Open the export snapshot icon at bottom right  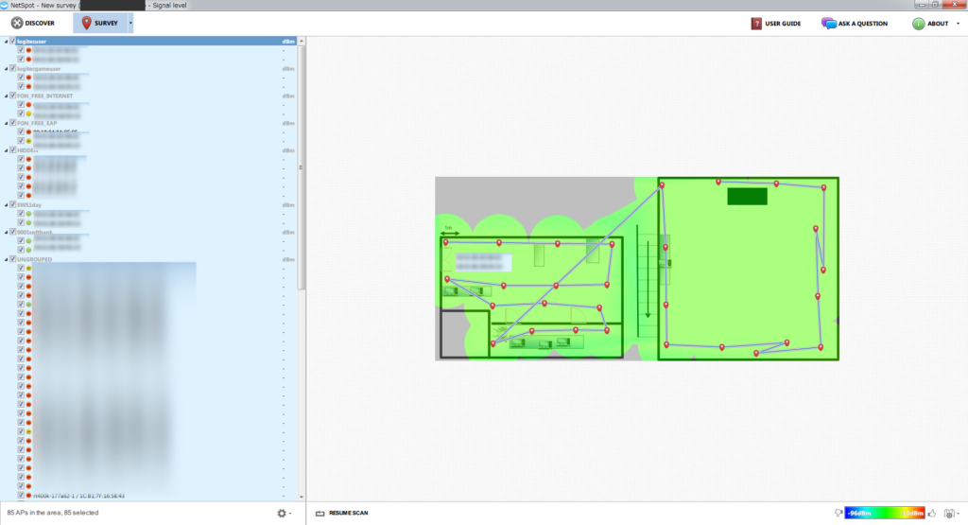pyautogui.click(x=950, y=513)
